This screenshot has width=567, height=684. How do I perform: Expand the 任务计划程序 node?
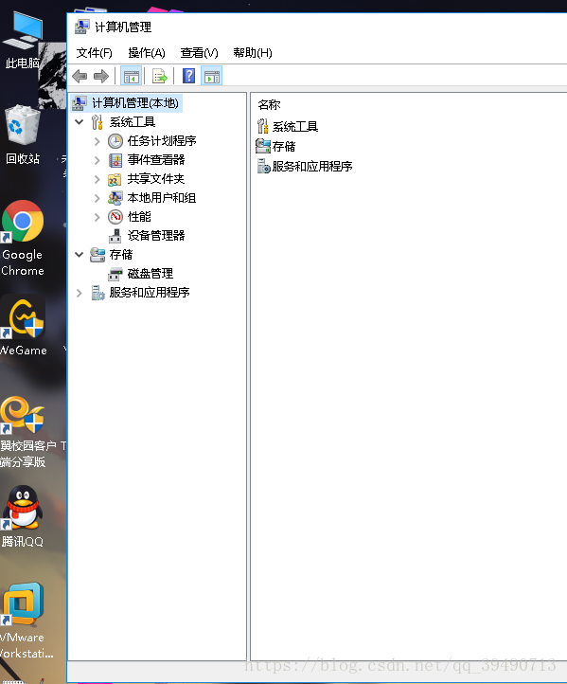(97, 141)
